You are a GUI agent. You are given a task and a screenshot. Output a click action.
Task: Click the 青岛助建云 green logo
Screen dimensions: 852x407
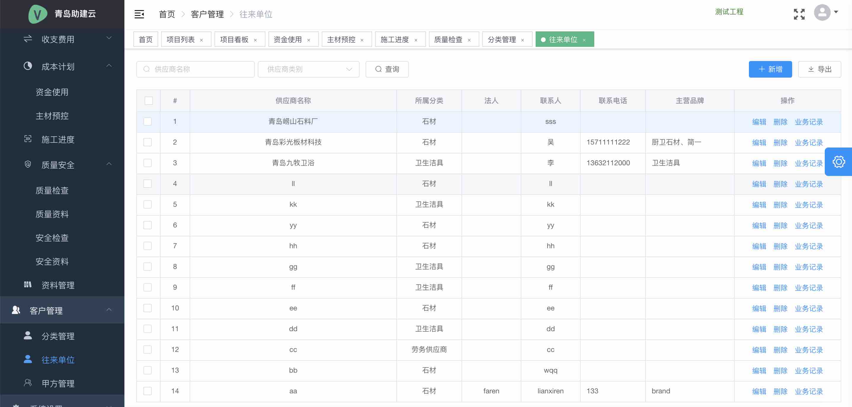[x=38, y=14]
